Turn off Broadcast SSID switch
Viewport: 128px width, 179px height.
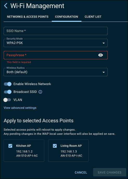click(8, 92)
